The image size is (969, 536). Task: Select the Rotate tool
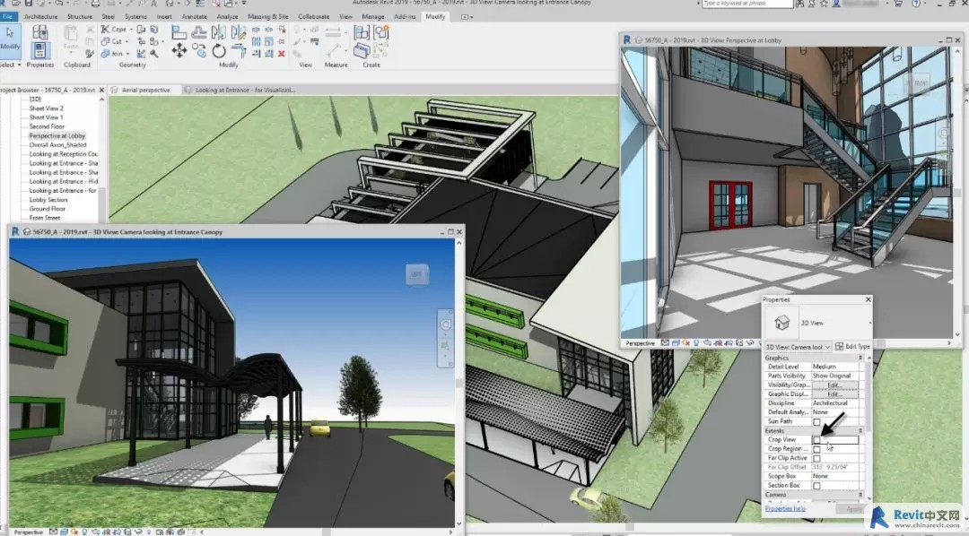[219, 50]
